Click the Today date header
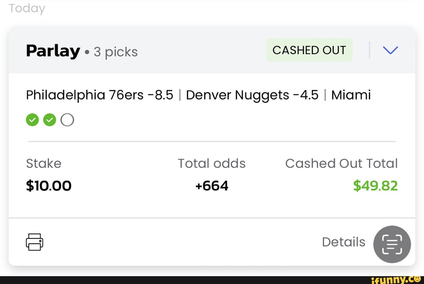Screen dimensions: 424x284 [27, 8]
